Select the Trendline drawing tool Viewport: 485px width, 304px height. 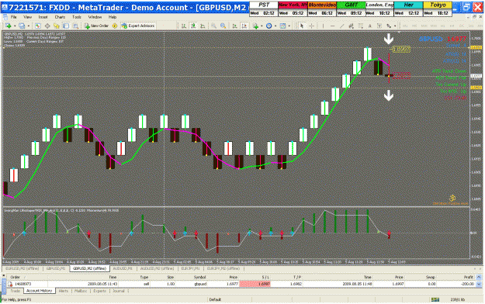[341, 26]
